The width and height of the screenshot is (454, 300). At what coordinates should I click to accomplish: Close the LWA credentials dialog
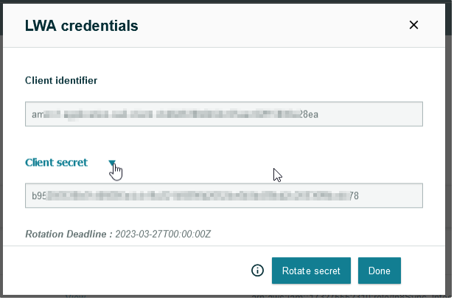point(413,25)
